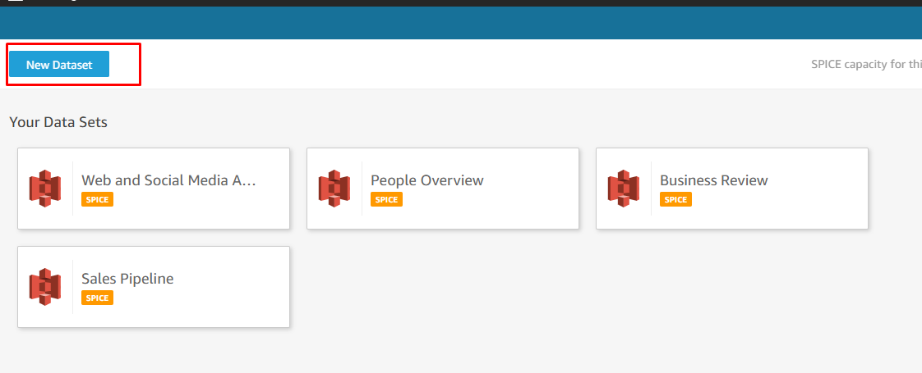Open the Business Review dataset title
This screenshot has height=373, width=922.
click(713, 180)
